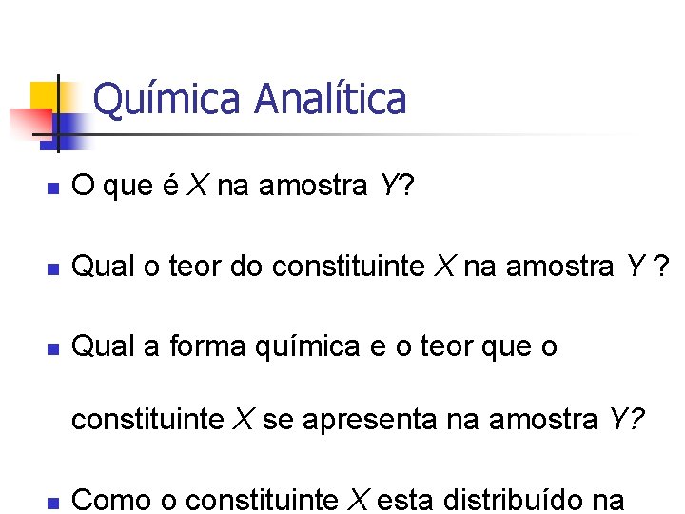
Task: Click the text 'Qual a forma química'
Action: [x=215, y=346]
